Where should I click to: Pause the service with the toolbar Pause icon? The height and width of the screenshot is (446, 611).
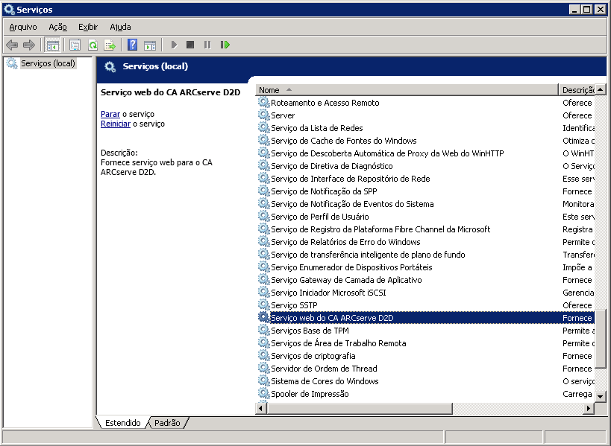207,45
